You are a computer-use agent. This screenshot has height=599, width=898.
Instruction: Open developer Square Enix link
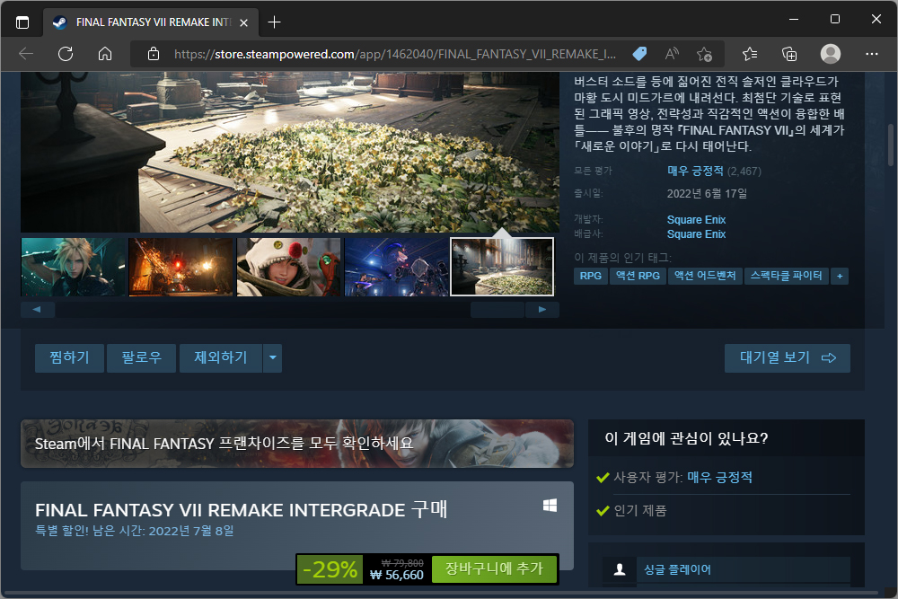696,219
